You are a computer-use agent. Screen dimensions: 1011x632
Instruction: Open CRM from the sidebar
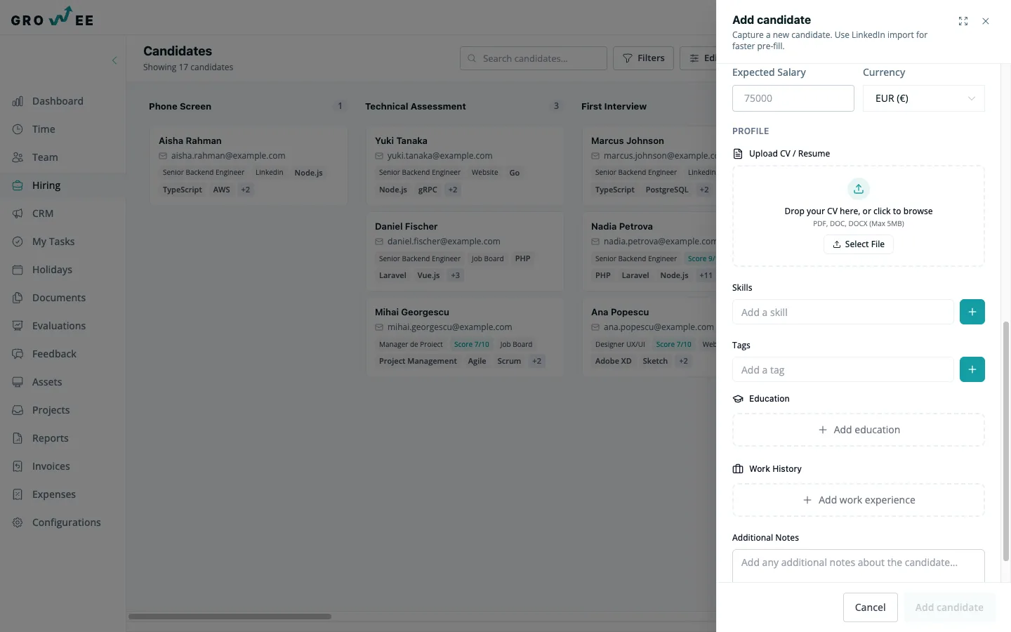coord(43,213)
